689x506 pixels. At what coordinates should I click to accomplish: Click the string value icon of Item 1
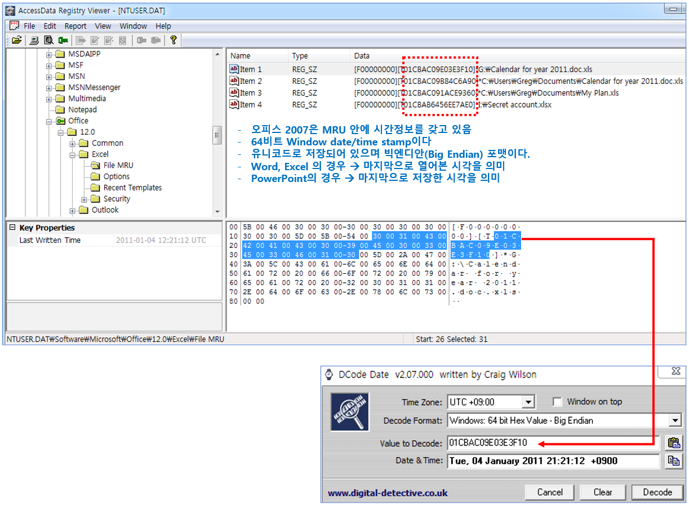(234, 69)
